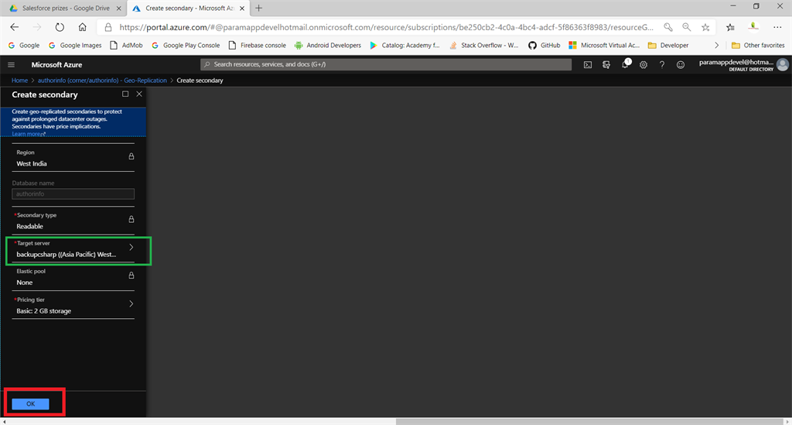Go to the authorinfo Geo-Replication breadcrumb
Viewport: 792px width, 425px height.
102,81
